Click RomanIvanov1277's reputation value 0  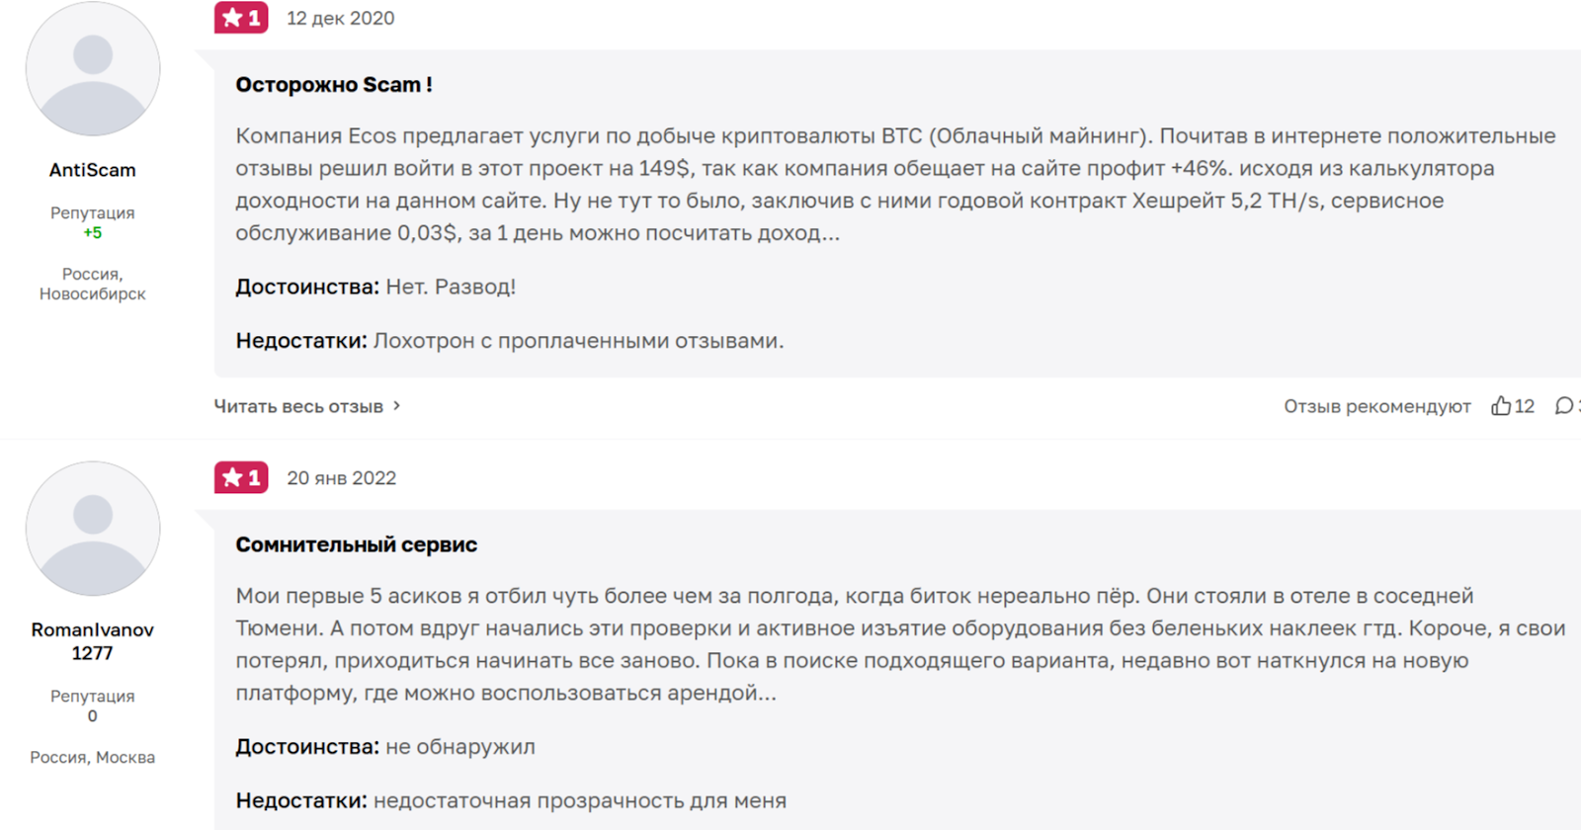[93, 716]
